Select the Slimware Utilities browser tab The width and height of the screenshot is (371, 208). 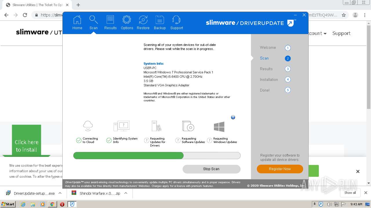tap(37, 5)
